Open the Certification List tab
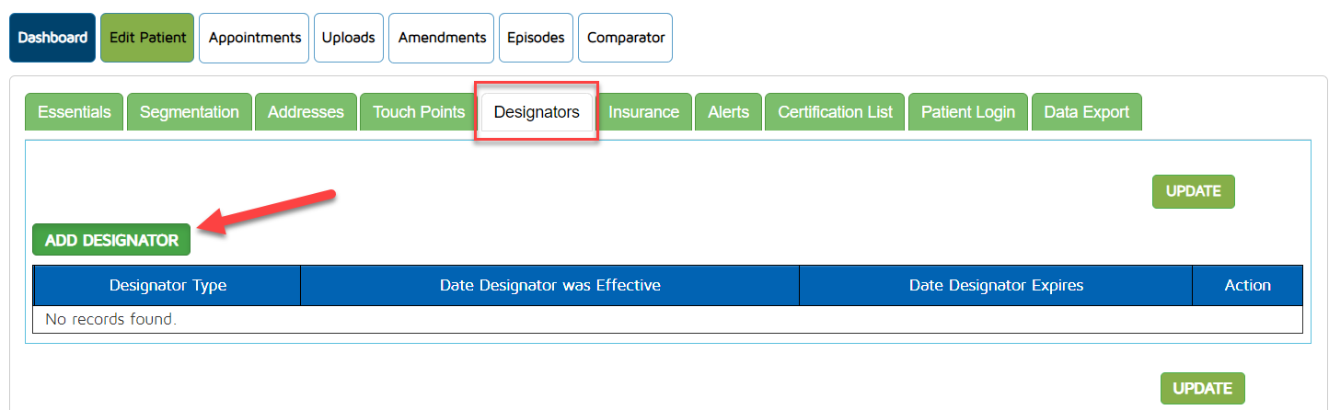The width and height of the screenshot is (1329, 410). click(835, 112)
